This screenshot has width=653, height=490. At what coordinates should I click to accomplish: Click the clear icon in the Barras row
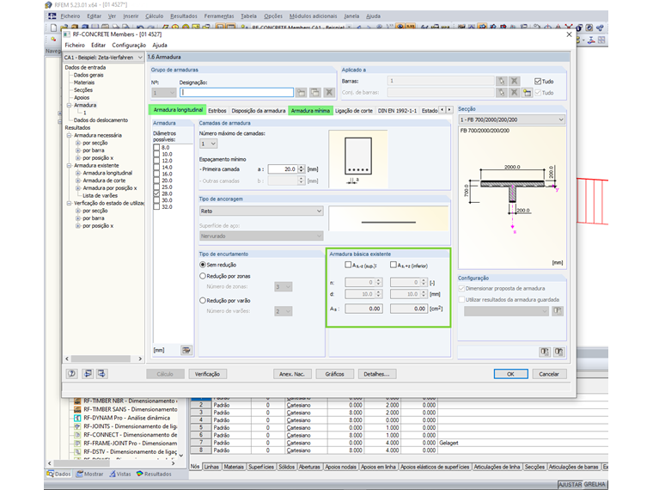tap(515, 81)
